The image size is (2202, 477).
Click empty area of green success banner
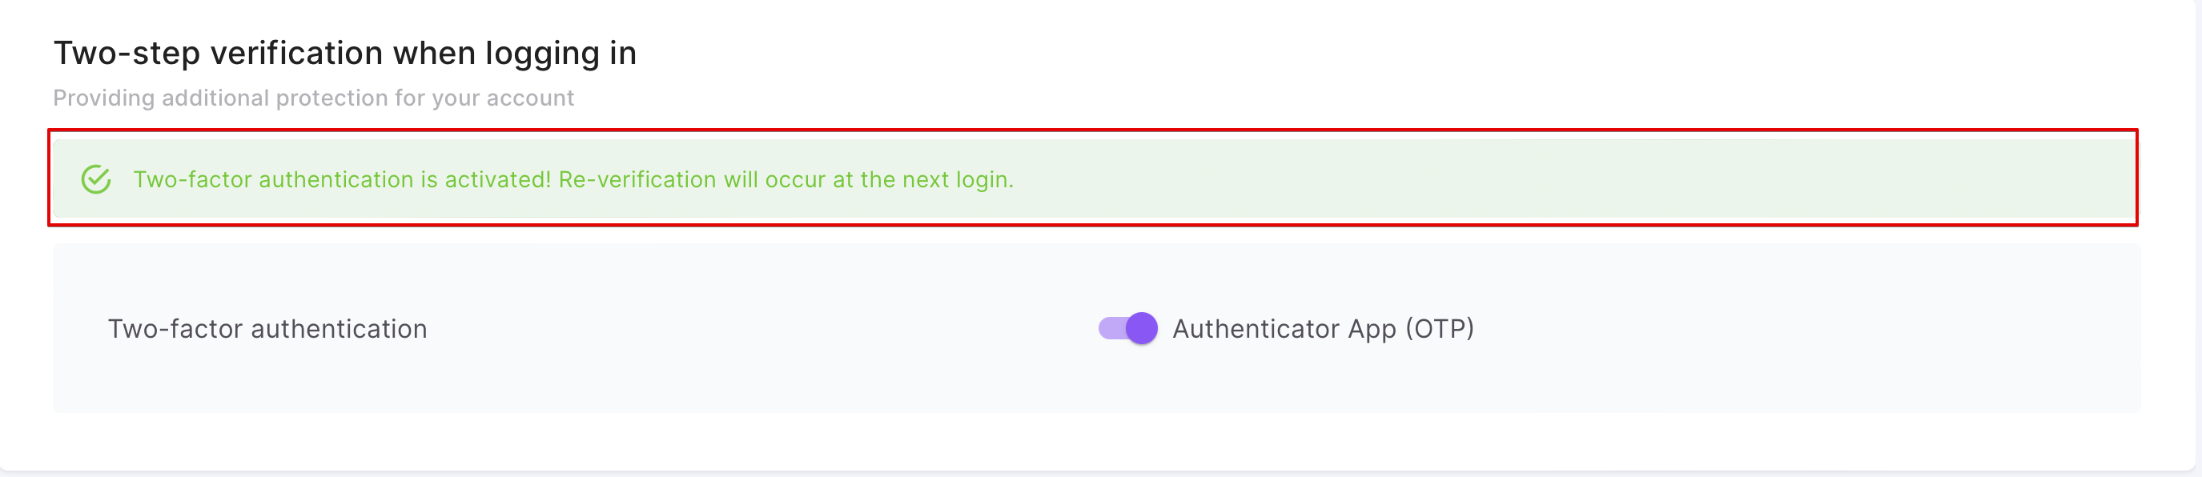click(x=1539, y=179)
